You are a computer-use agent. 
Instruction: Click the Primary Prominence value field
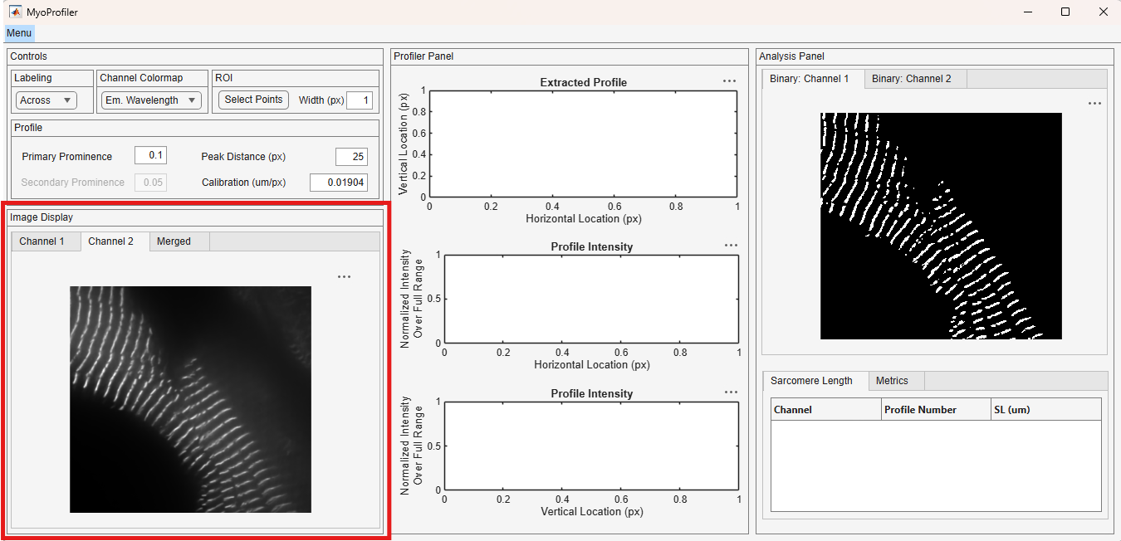point(150,156)
